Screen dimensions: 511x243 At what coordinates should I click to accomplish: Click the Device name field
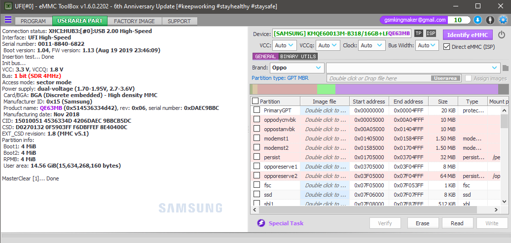[341, 34]
